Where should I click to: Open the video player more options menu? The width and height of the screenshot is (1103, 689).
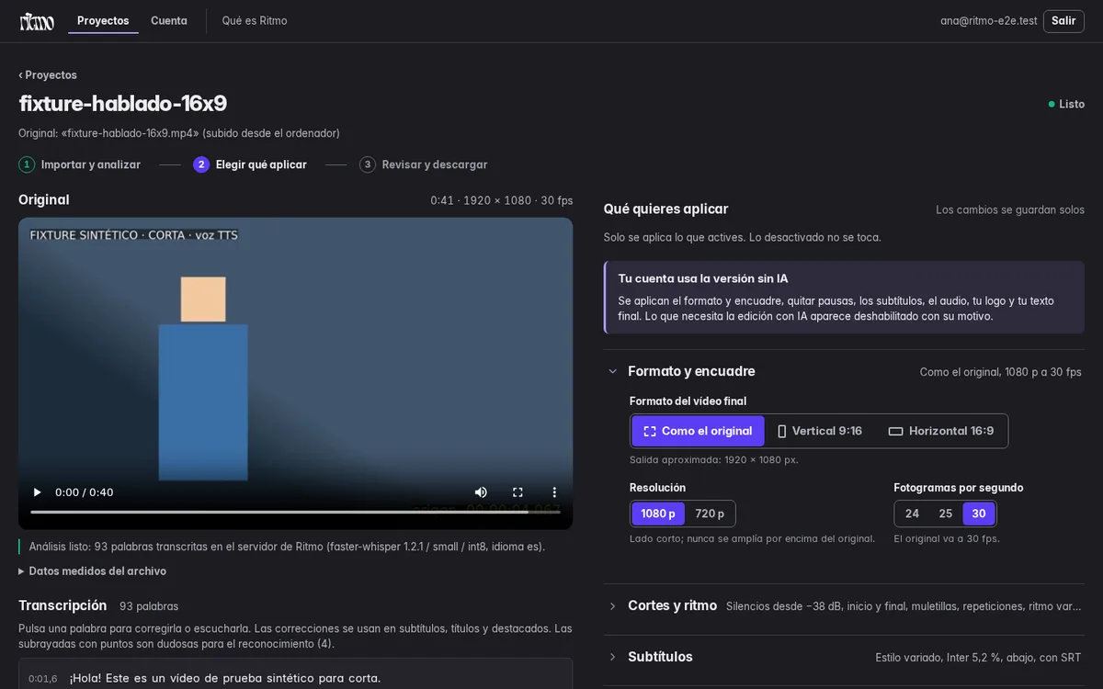(554, 492)
